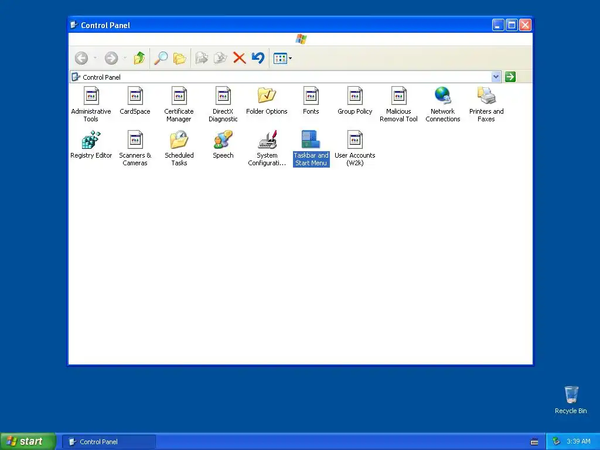Click the Windows flag logo throbber
This screenshot has height=450, width=600.
[301, 39]
